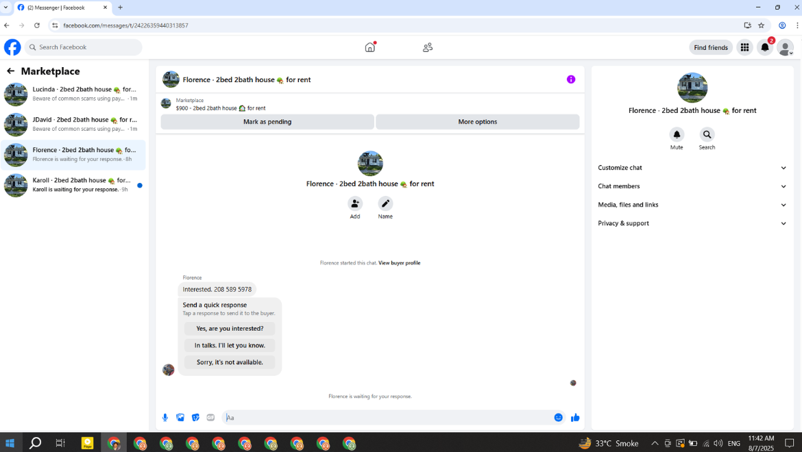Send quick response Yes, are you interested?

[x=230, y=329]
